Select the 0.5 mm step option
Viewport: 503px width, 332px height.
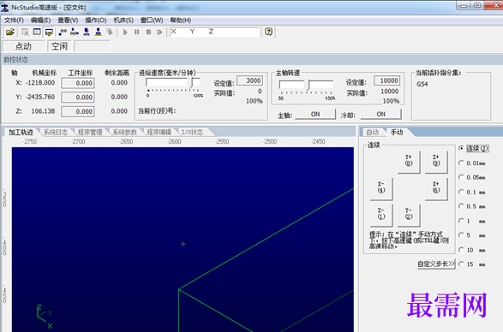pyautogui.click(x=461, y=206)
